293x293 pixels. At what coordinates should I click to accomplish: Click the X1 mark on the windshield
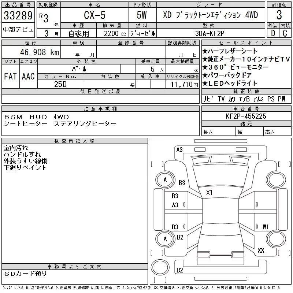pyautogui.click(x=209, y=192)
